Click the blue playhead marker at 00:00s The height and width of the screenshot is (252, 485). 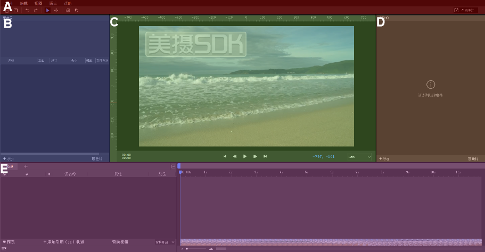(180, 172)
